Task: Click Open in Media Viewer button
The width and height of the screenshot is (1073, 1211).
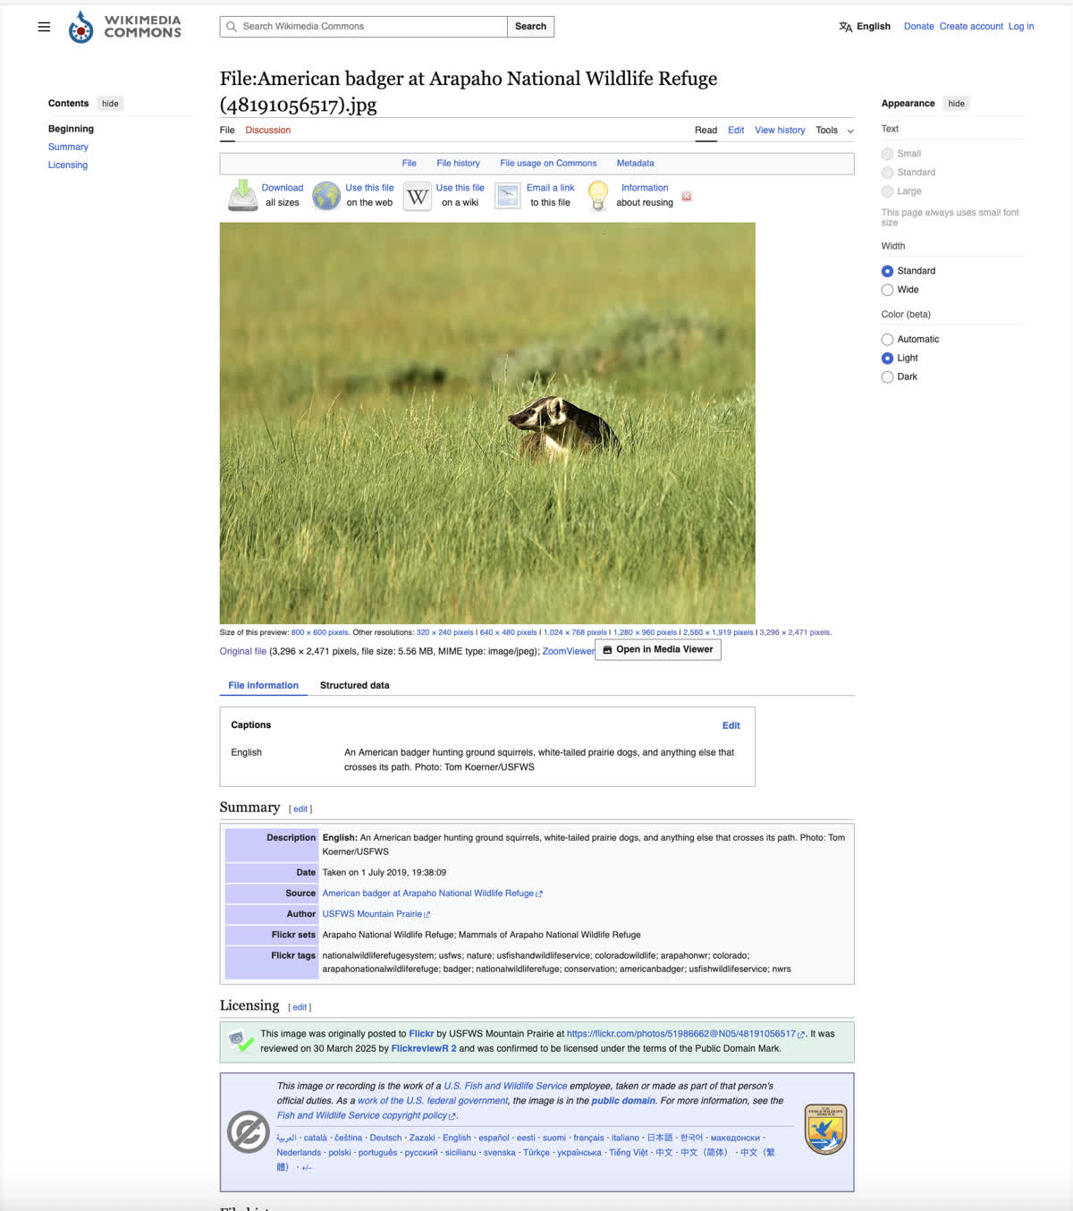Action: coord(658,649)
